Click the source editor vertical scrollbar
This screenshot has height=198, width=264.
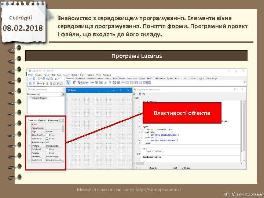[244, 131]
